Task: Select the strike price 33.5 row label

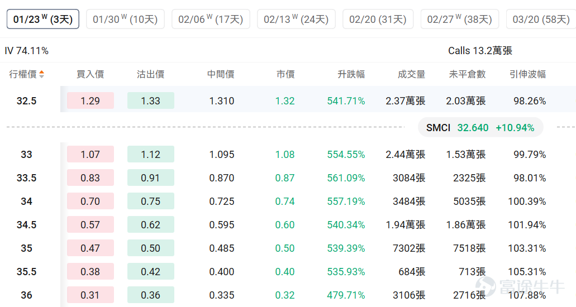Action: 26,178
